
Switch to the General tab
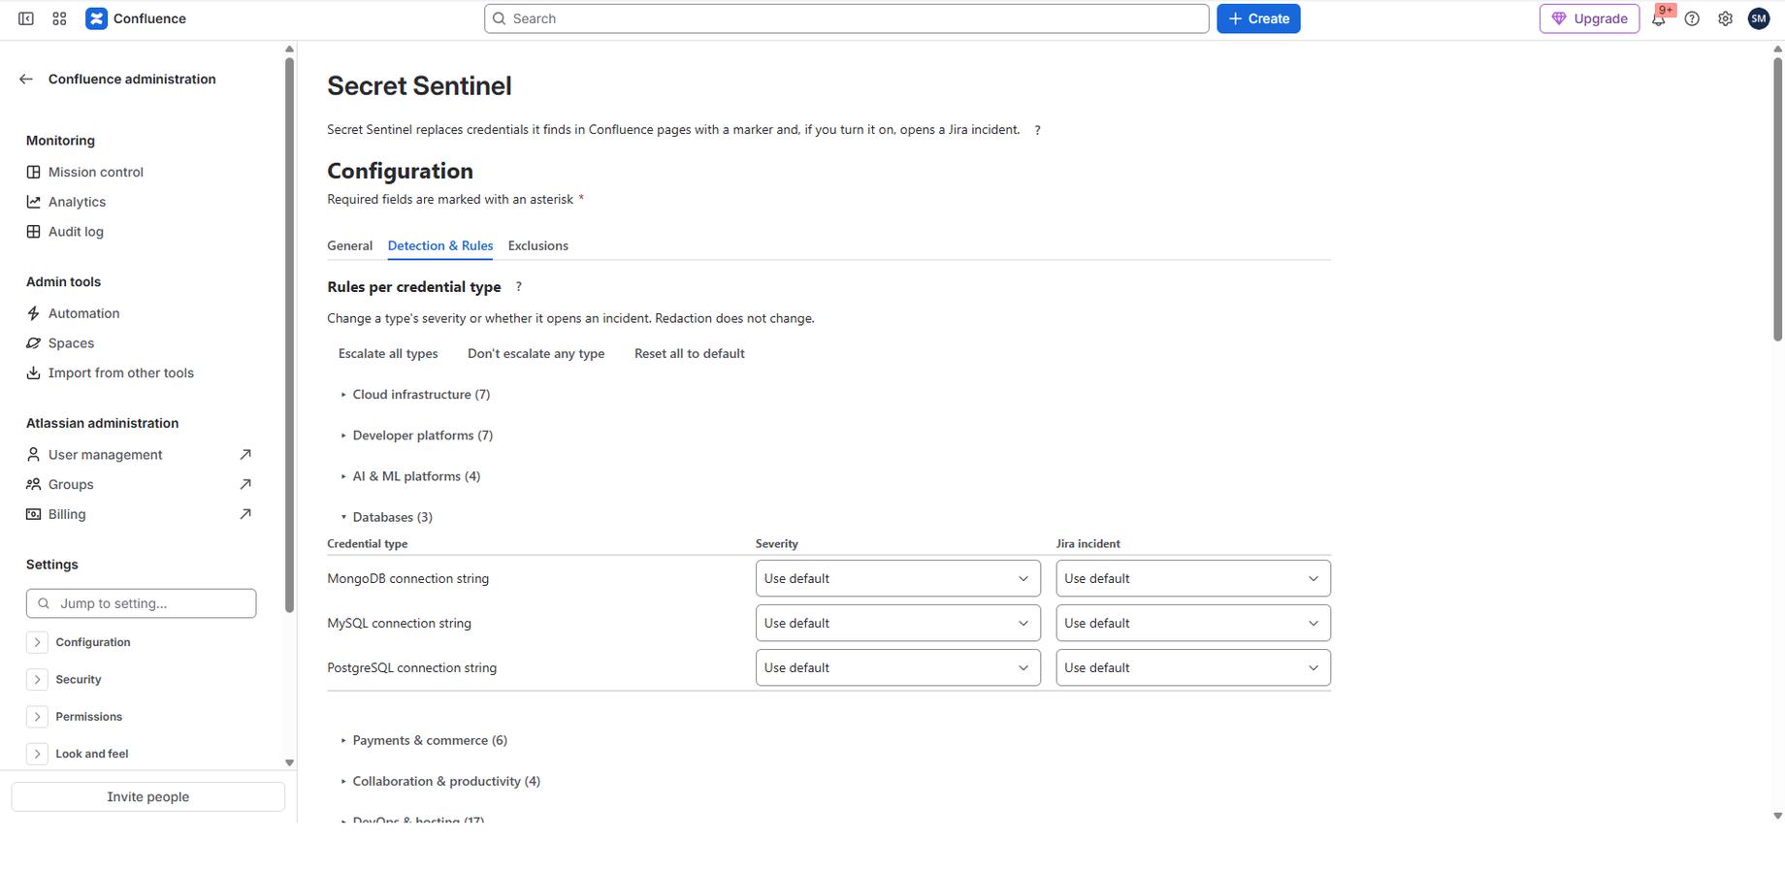click(x=350, y=246)
